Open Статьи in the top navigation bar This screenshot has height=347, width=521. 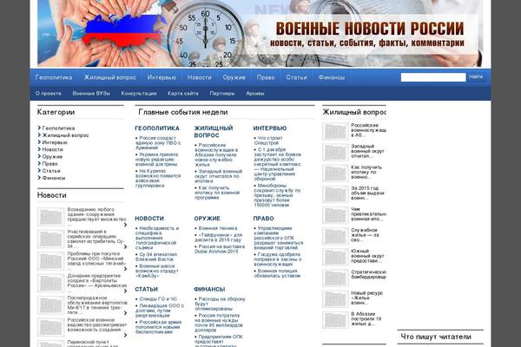coord(296,77)
